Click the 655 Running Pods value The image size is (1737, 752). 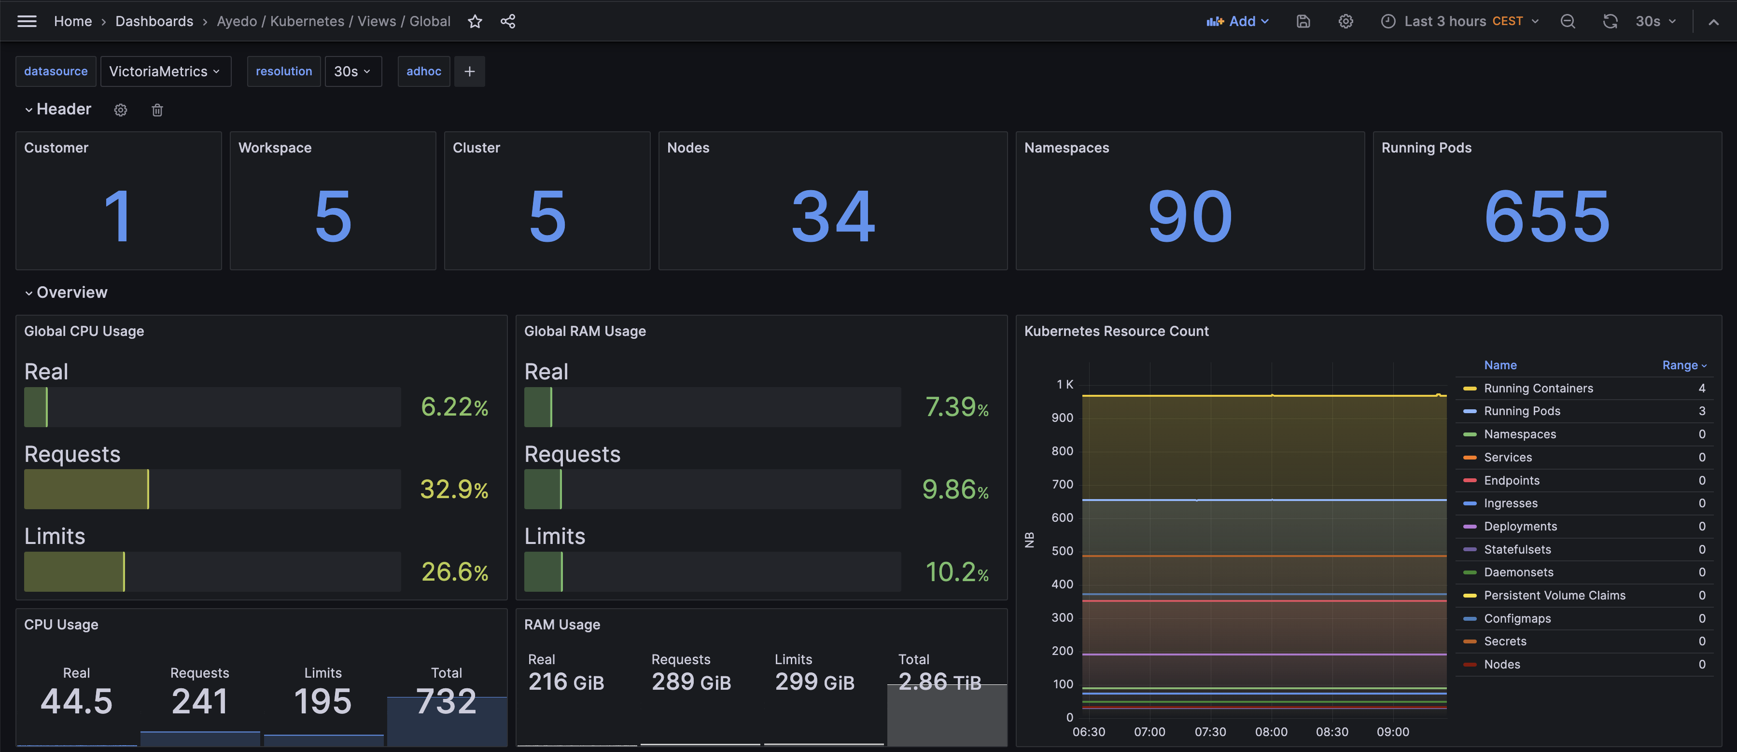point(1547,217)
